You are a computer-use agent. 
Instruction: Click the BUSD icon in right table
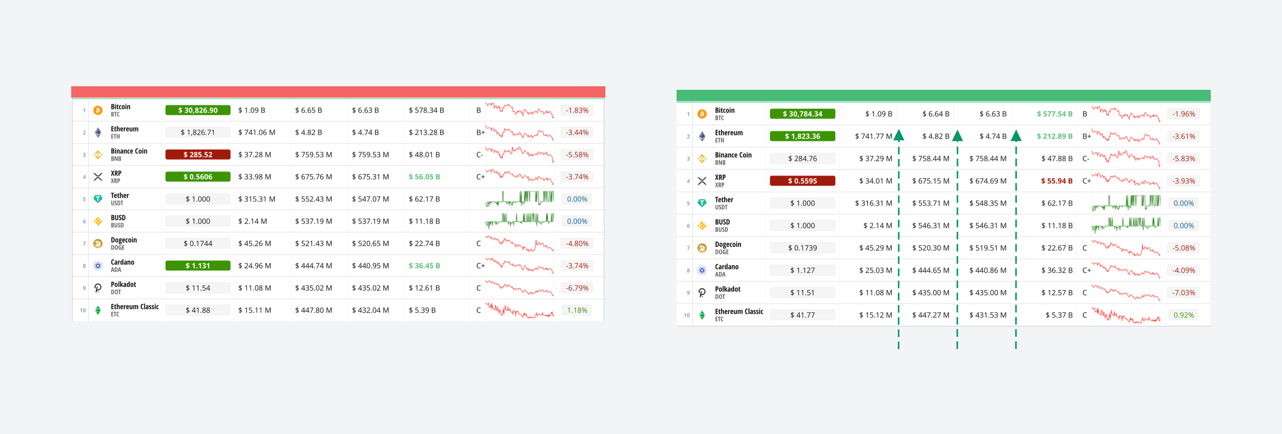click(x=702, y=226)
